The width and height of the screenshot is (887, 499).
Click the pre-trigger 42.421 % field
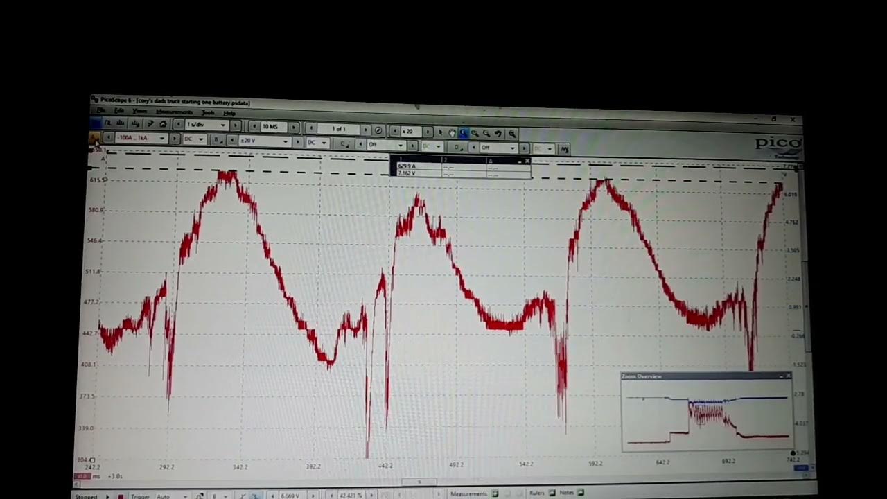(x=350, y=495)
